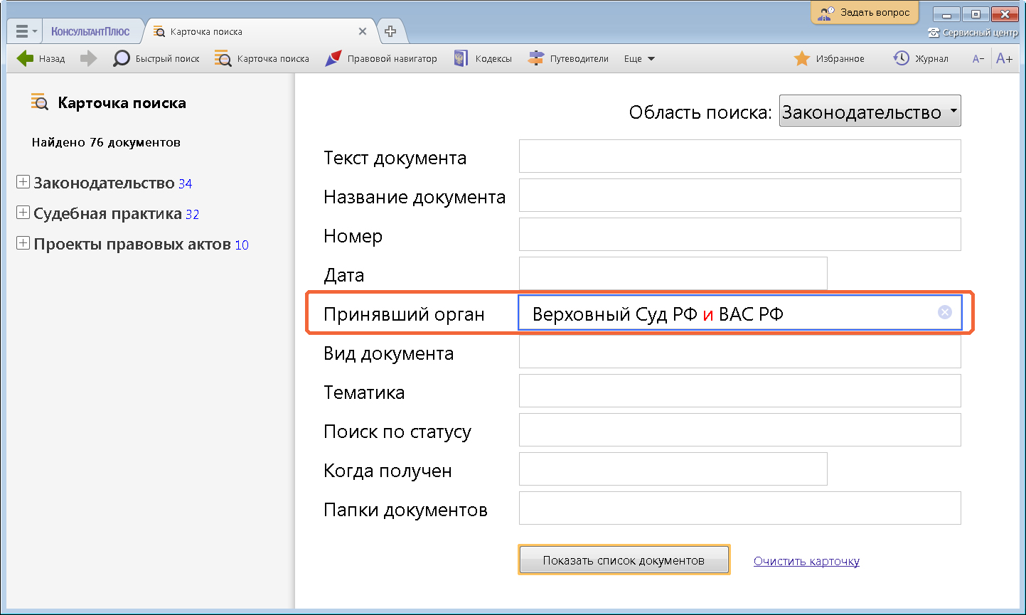Increase font size with A+ button

click(1004, 59)
